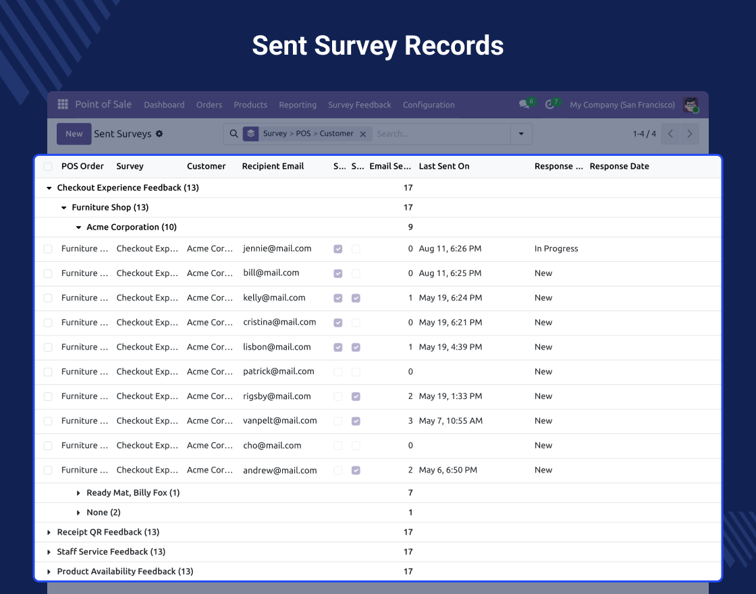Click the group-by layers facet icon

coord(250,134)
